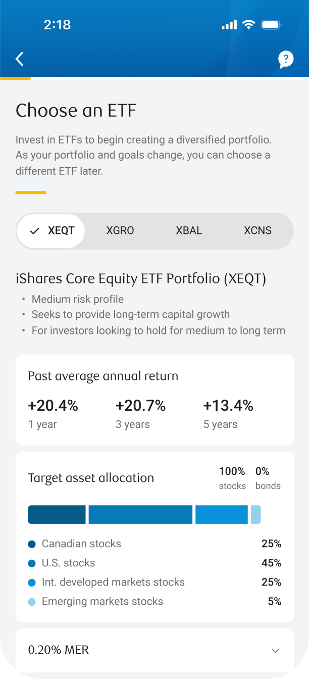Tap the Emerging markets stocks legend dot

32,601
